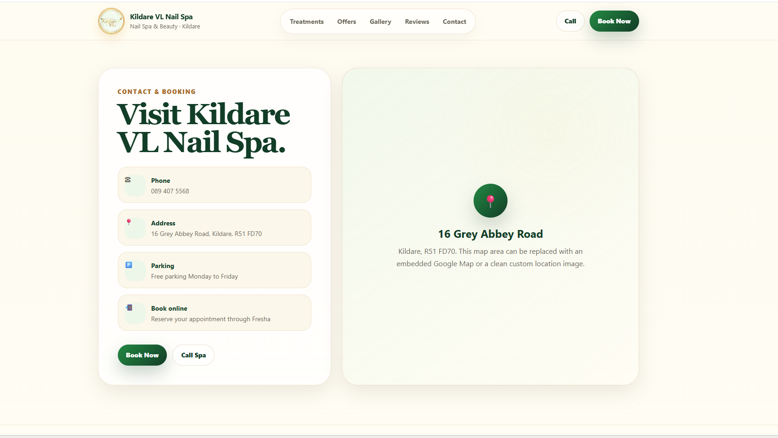Image resolution: width=778 pixels, height=438 pixels.
Task: Open the Offers nav item
Action: tap(347, 22)
